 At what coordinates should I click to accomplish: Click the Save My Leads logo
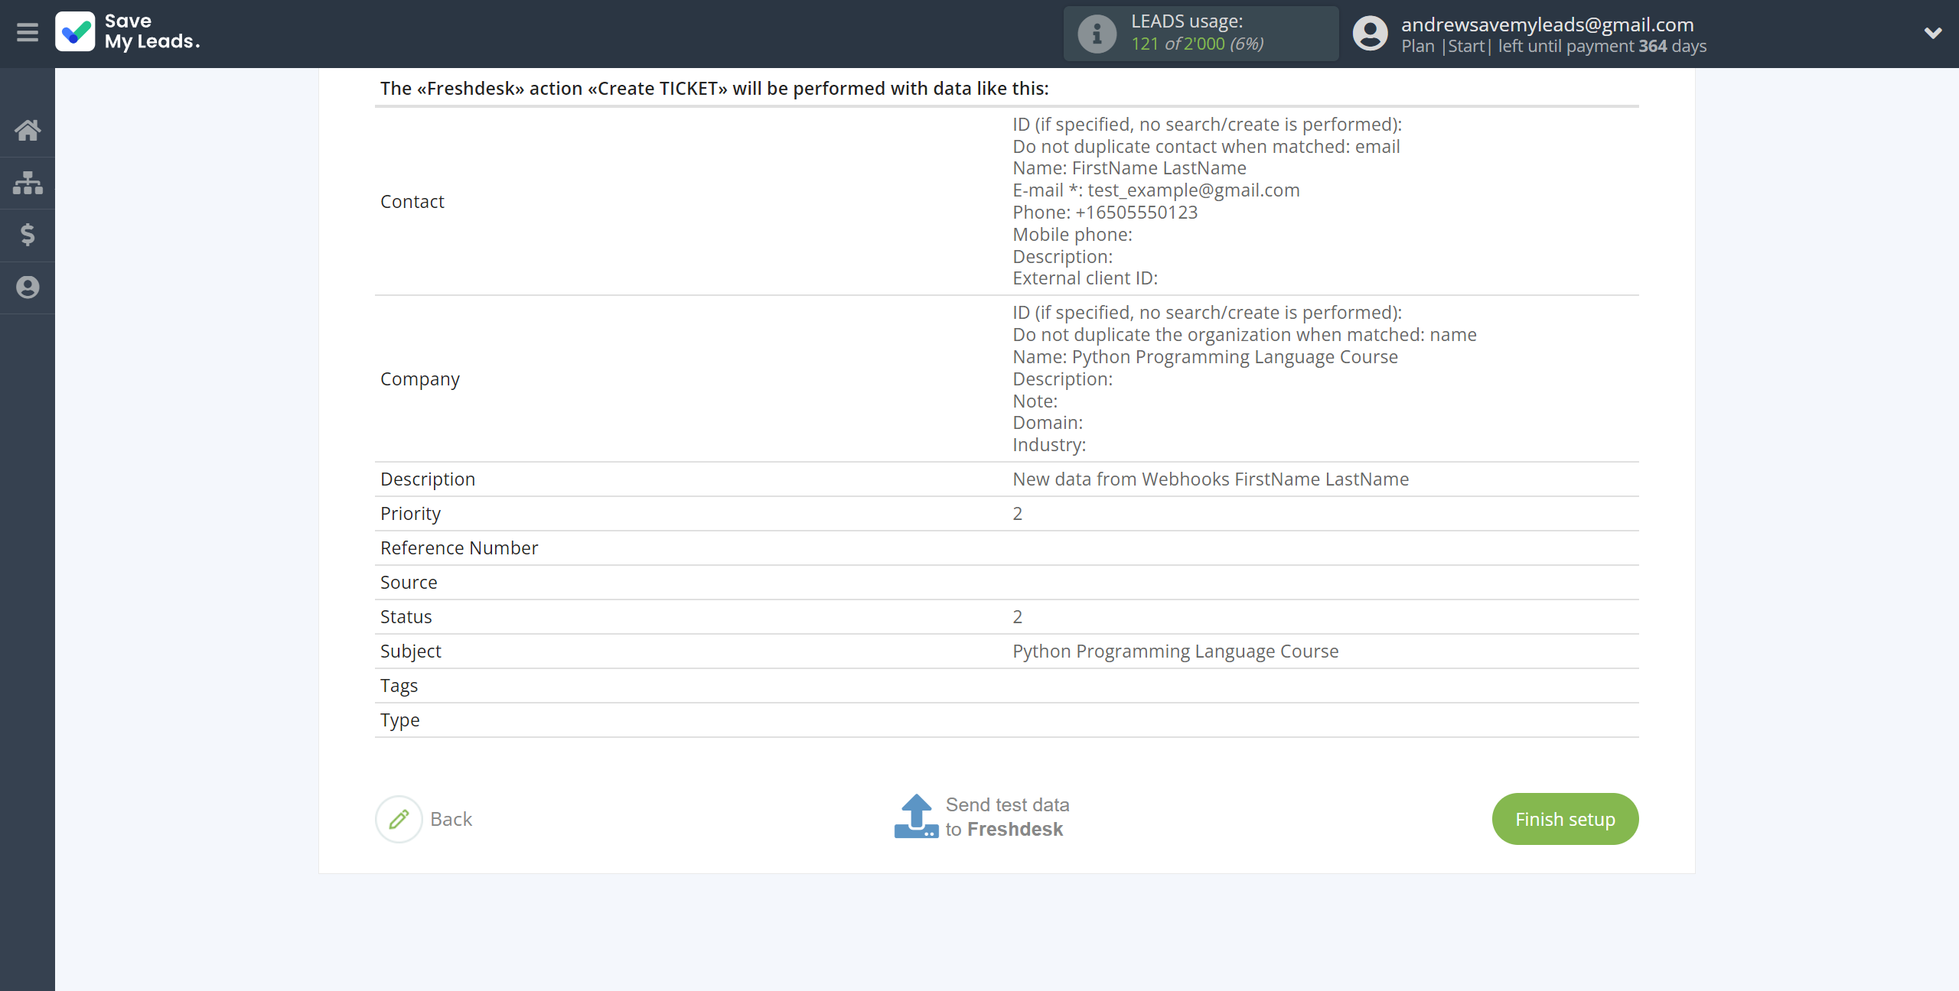pyautogui.click(x=128, y=32)
